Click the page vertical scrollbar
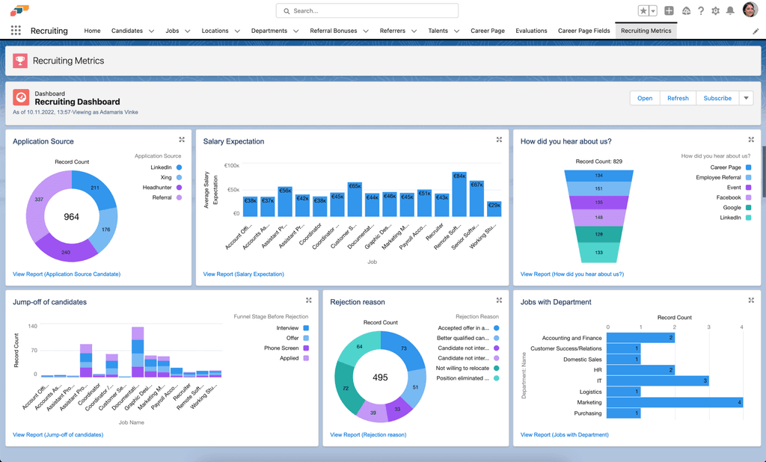Image resolution: width=766 pixels, height=462 pixels. [x=763, y=171]
